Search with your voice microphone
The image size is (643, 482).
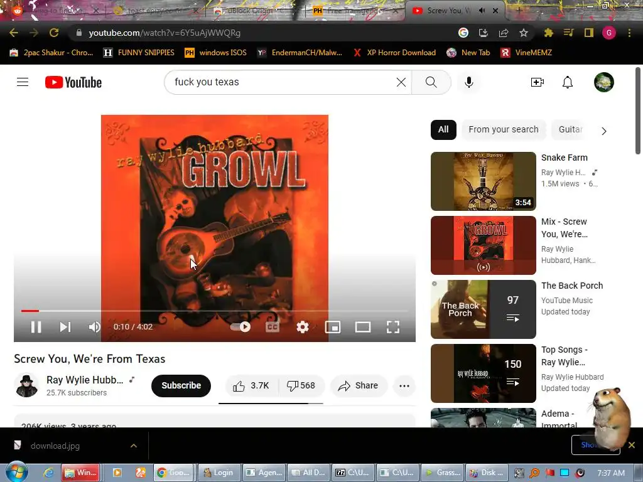(468, 82)
